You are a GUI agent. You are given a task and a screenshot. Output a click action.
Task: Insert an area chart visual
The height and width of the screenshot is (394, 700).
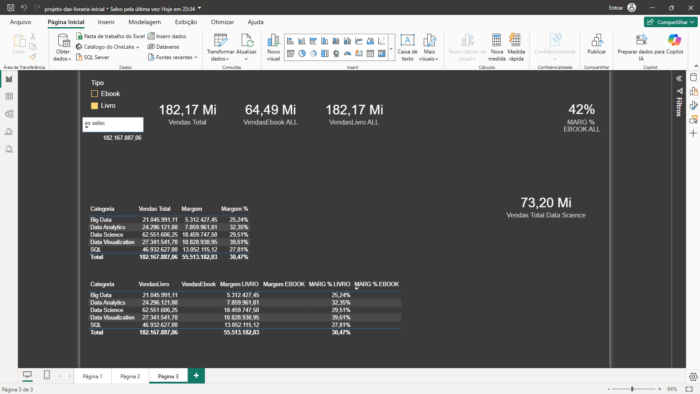370,41
